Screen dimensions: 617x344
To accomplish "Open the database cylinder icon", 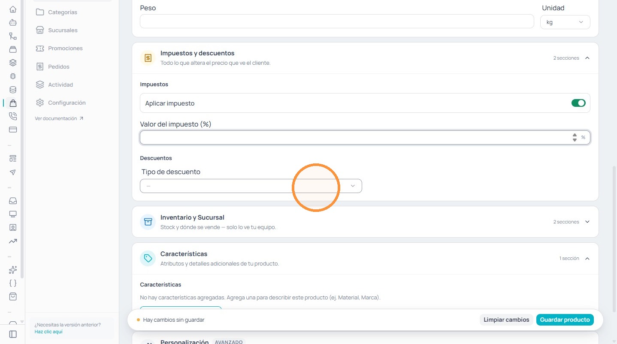I will (x=13, y=90).
